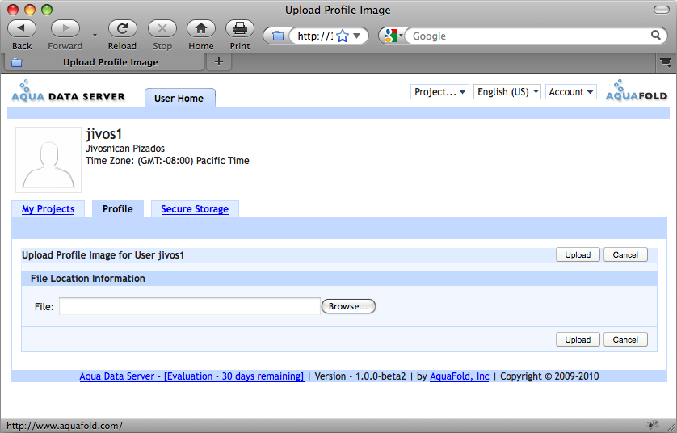Focus the http:// address field
677x433 pixels.
pyautogui.click(x=315, y=36)
